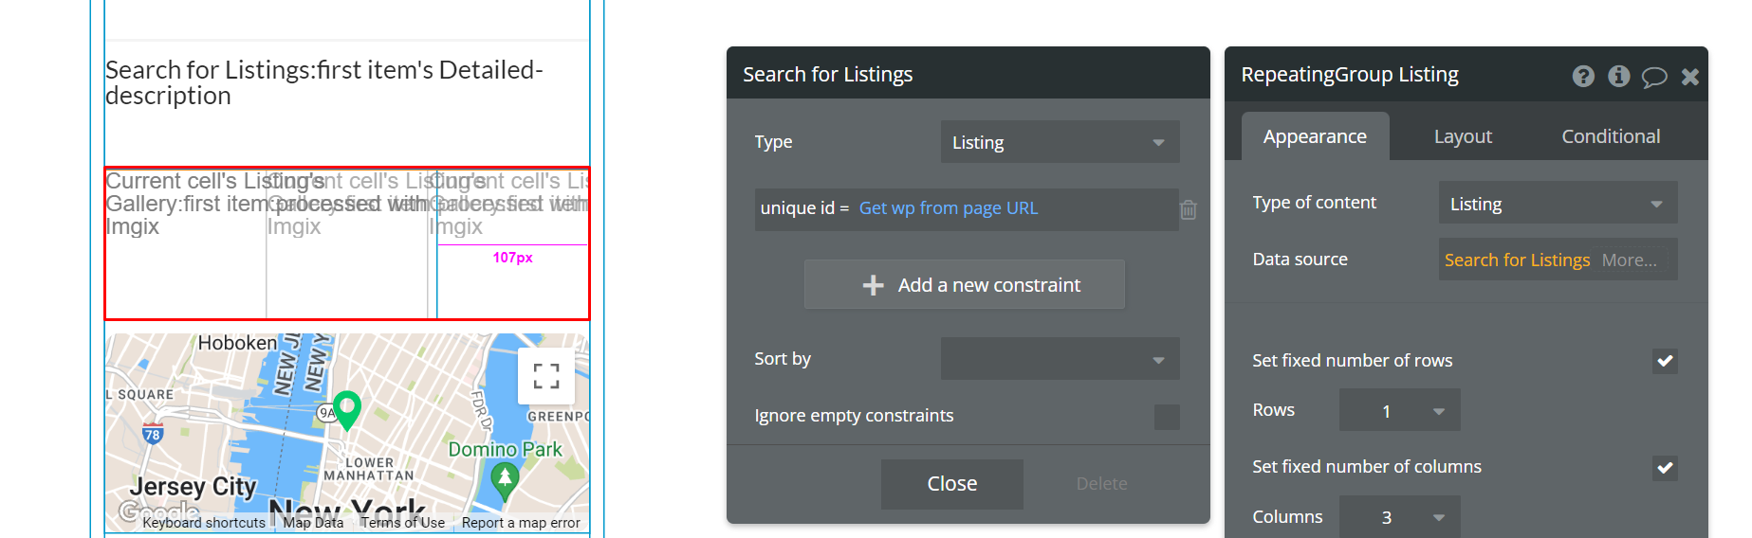Click the comment speech bubble icon
The width and height of the screenshot is (1752, 538).
point(1654,77)
